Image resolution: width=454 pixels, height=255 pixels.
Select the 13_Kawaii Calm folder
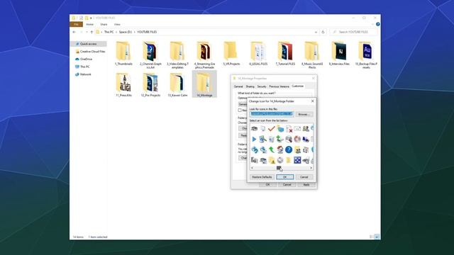point(177,84)
